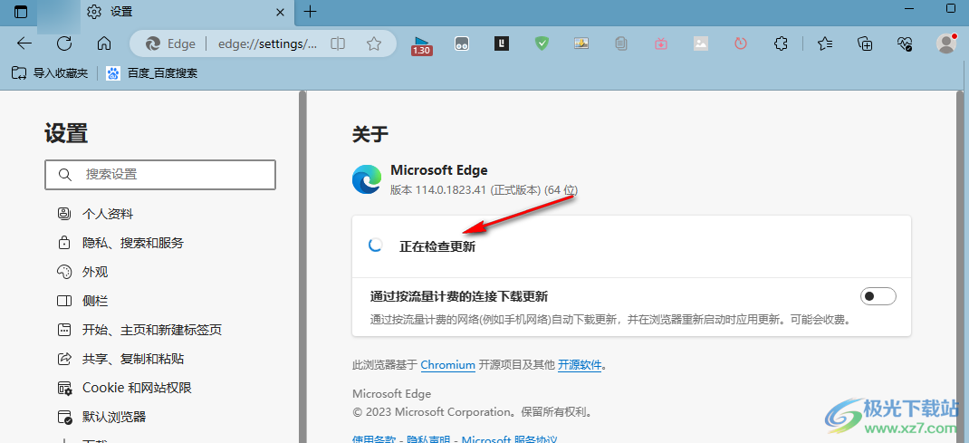Open the image chart extension icon

pos(580,43)
